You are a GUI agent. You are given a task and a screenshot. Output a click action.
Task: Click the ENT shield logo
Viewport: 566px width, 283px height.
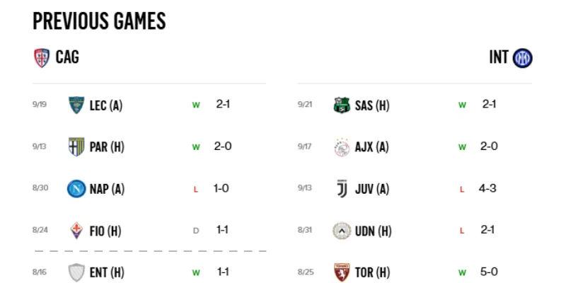[76, 272]
